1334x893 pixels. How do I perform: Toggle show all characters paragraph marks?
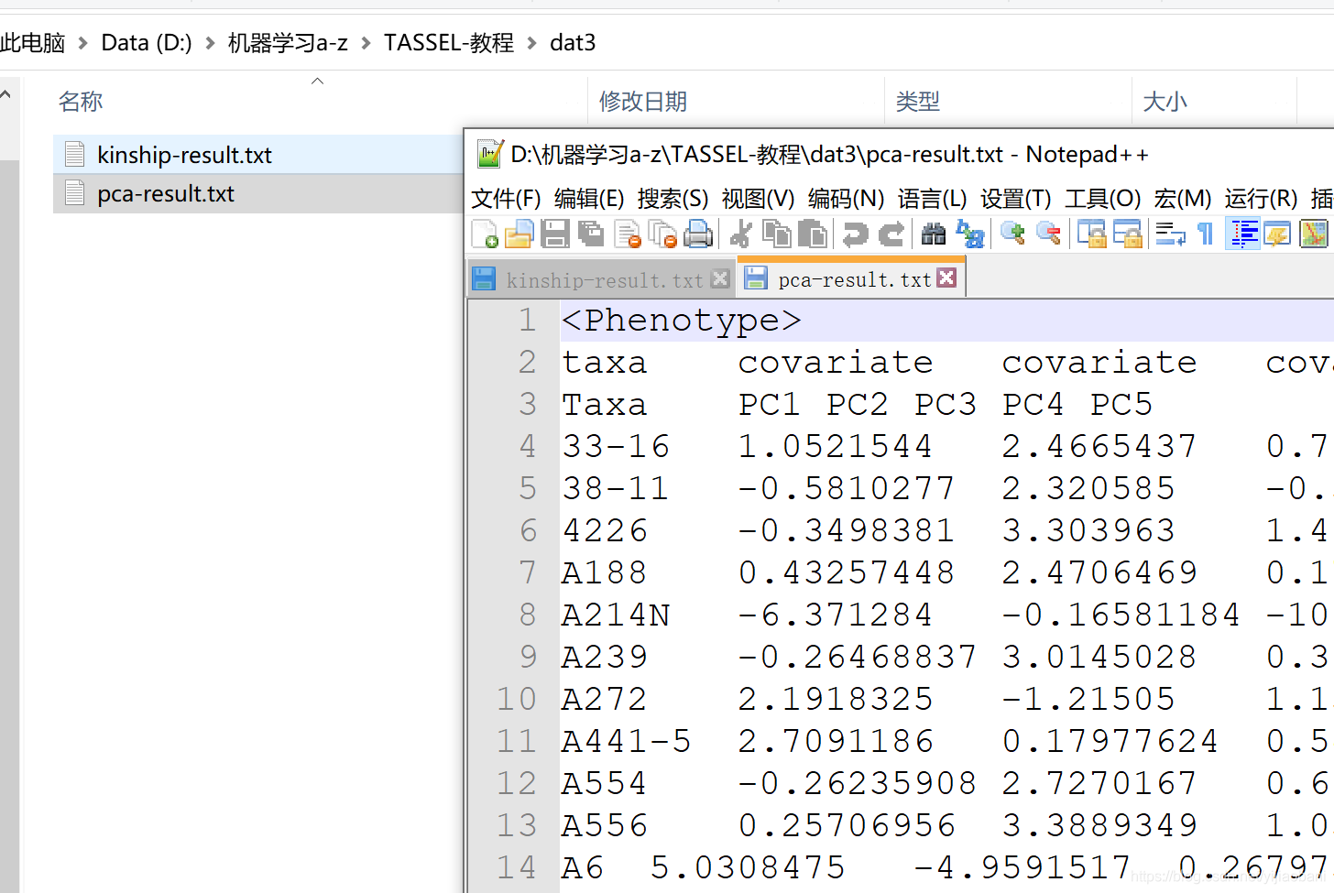click(1203, 234)
